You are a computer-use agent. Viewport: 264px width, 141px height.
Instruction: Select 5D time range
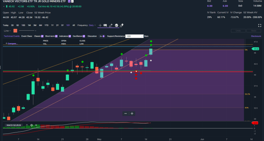click(x=18, y=25)
